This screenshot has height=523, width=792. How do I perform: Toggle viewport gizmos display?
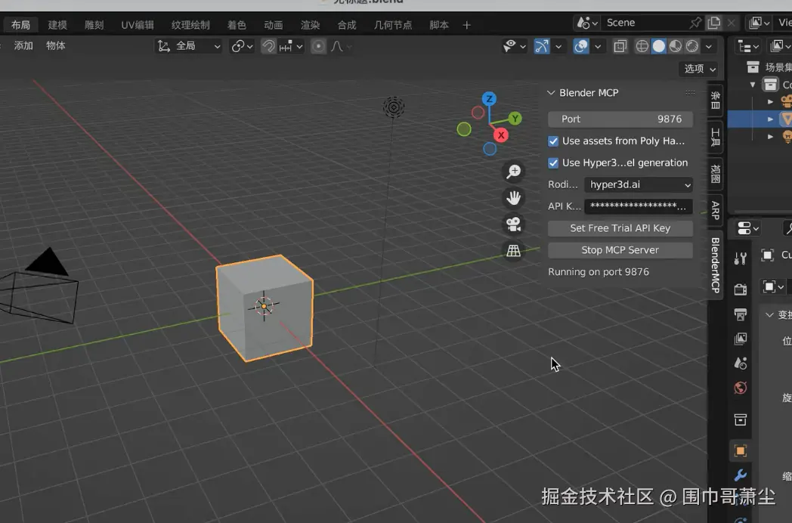(541, 47)
